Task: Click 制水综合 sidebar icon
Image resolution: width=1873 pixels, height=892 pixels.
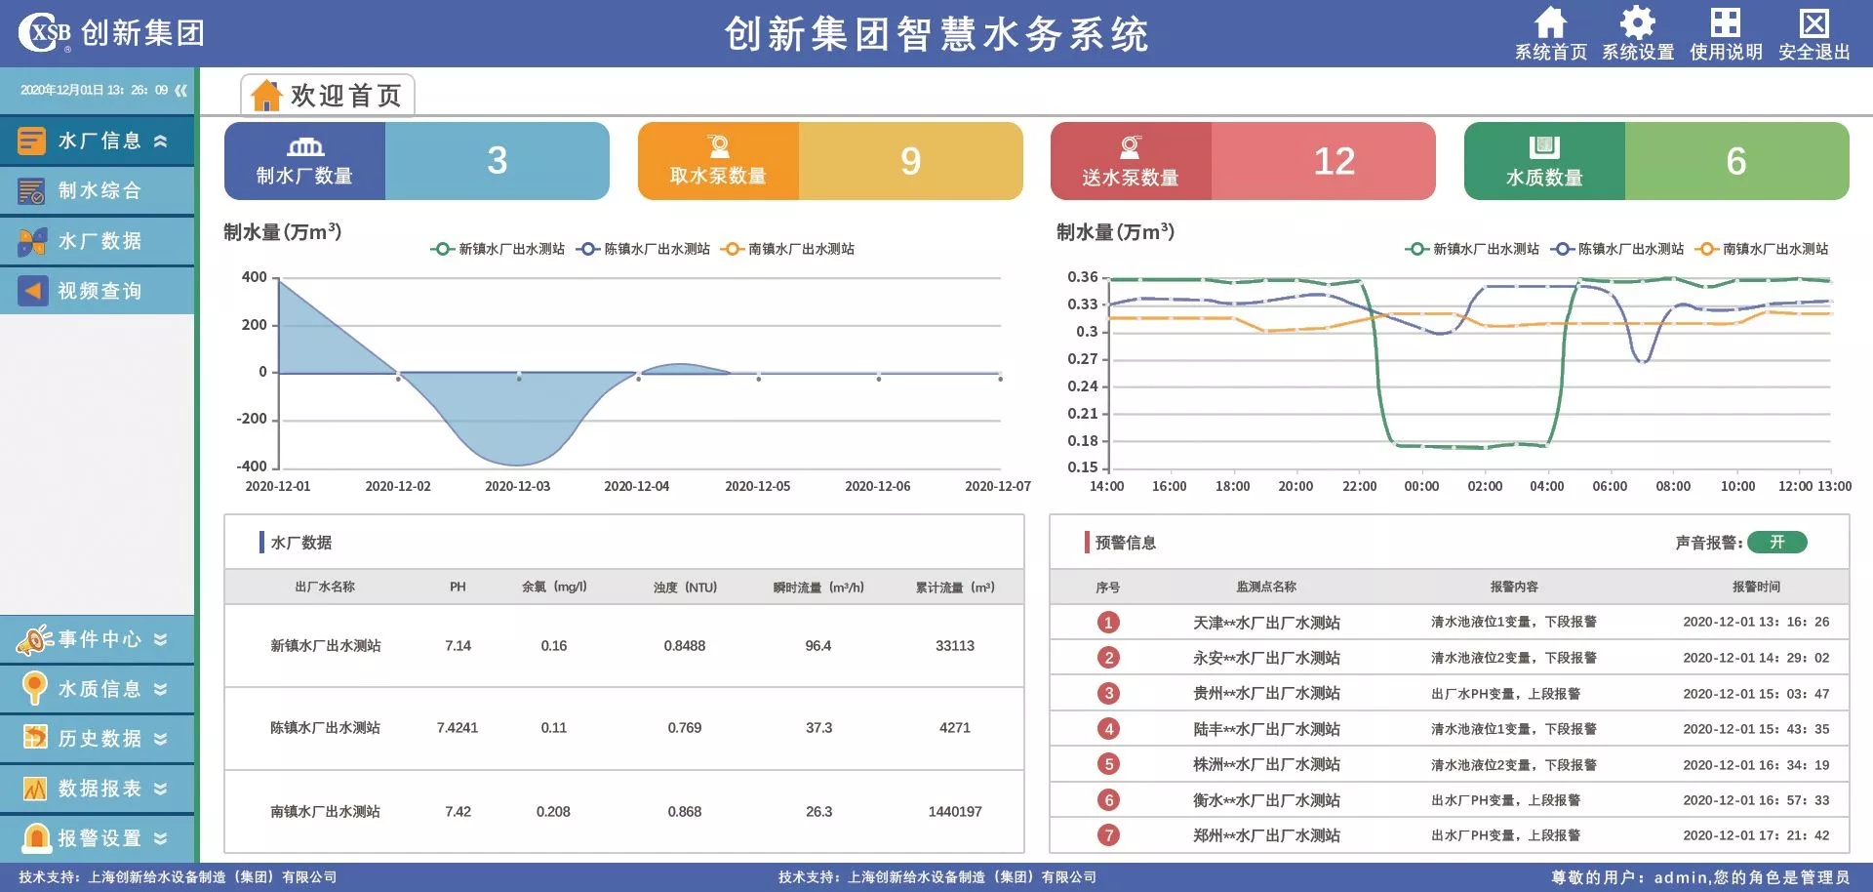Action: (x=31, y=190)
